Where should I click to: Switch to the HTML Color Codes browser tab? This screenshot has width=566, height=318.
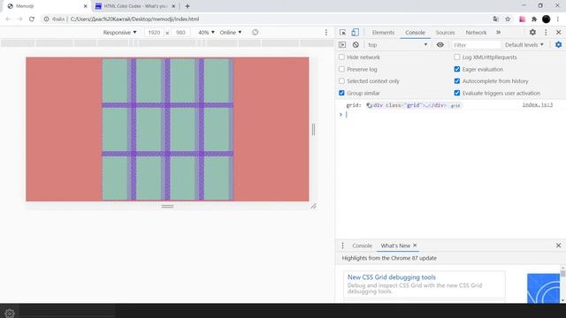(x=135, y=6)
